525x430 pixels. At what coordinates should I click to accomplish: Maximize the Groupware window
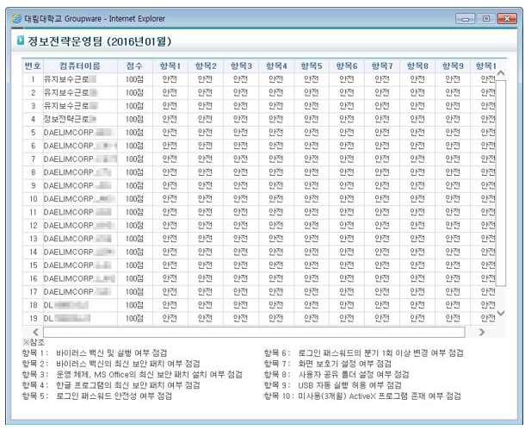[x=485, y=19]
